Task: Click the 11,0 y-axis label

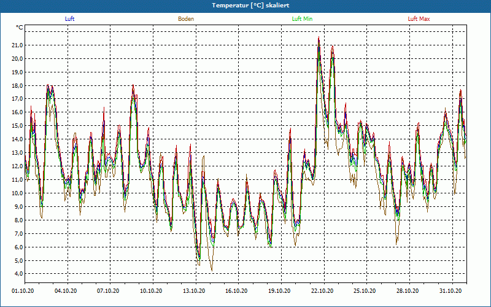Action: (17, 180)
